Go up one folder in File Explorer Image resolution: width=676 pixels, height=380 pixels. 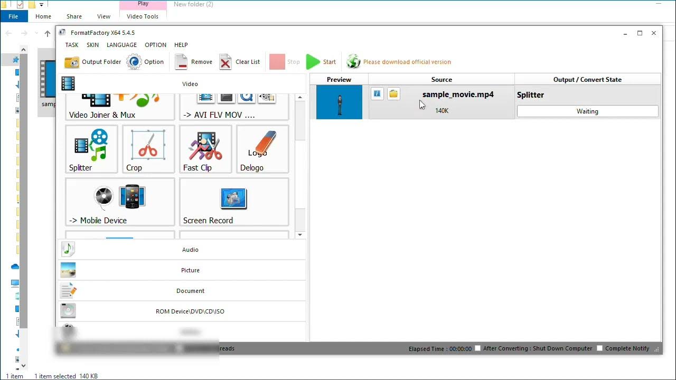click(48, 33)
